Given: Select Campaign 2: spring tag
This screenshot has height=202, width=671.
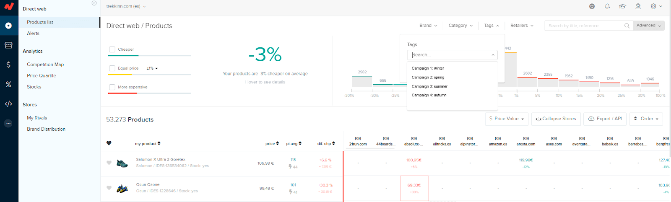Looking at the screenshot, I should coord(428,78).
